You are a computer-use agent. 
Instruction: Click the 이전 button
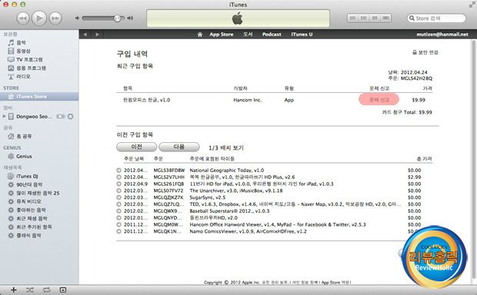click(x=137, y=147)
